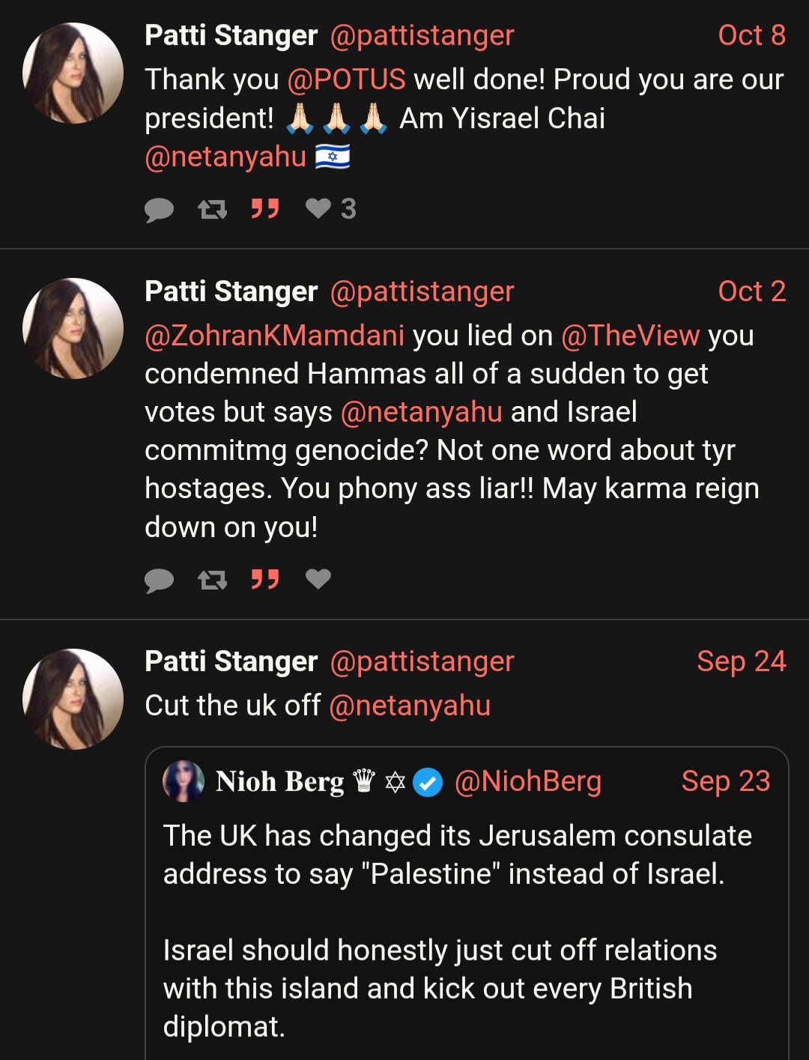809x1060 pixels.
Task: Quote the Oct 8 tweet
Action: coord(265,208)
